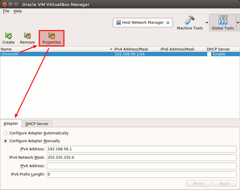
Task: Sort by the Name column header
Action: point(57,49)
